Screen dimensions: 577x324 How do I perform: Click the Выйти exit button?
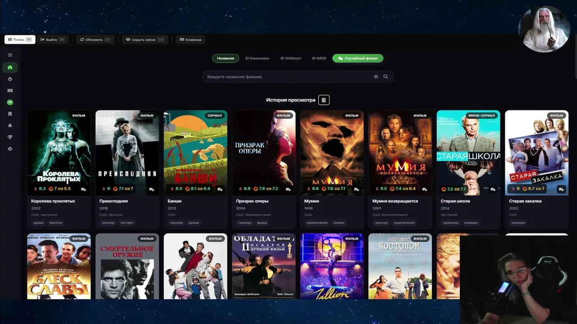coord(52,40)
